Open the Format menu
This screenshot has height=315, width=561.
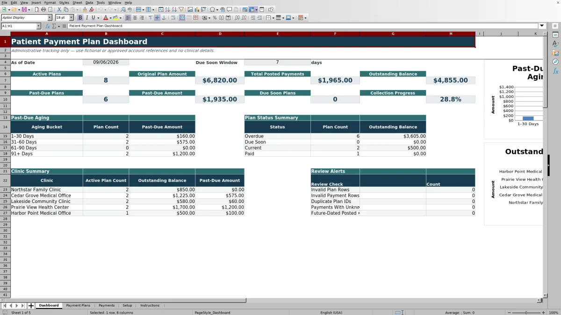[x=50, y=3]
